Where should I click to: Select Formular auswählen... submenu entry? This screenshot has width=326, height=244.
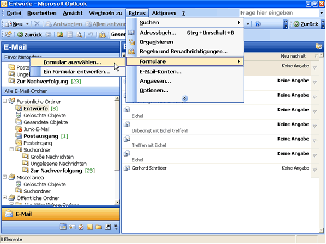[x=77, y=62]
